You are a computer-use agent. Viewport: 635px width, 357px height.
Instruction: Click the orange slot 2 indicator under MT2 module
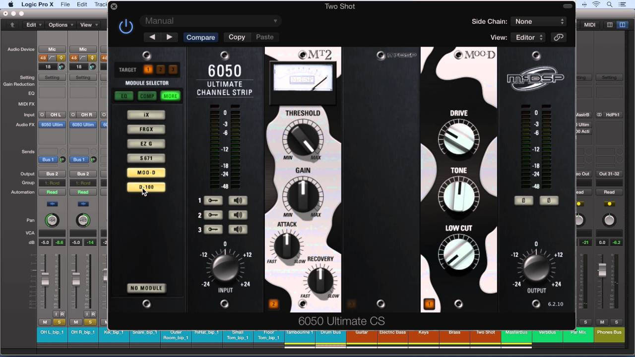(x=273, y=304)
